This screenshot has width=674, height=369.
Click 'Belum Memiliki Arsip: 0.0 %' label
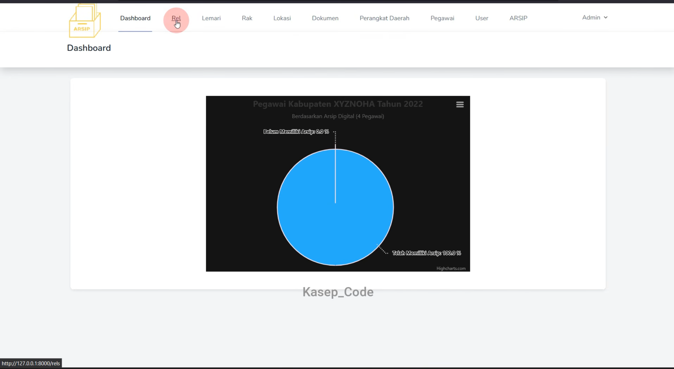coord(296,132)
